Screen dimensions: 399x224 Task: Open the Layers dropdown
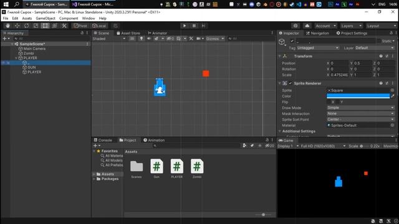352,26
